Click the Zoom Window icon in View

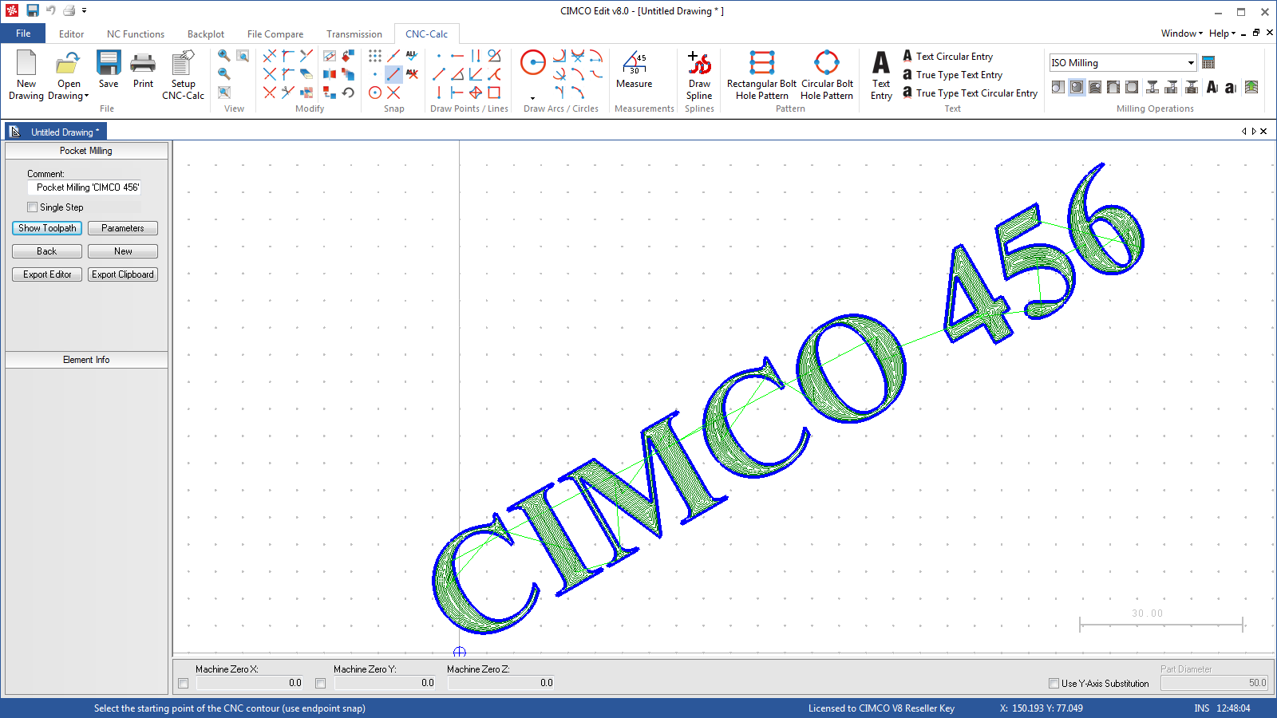pos(243,56)
